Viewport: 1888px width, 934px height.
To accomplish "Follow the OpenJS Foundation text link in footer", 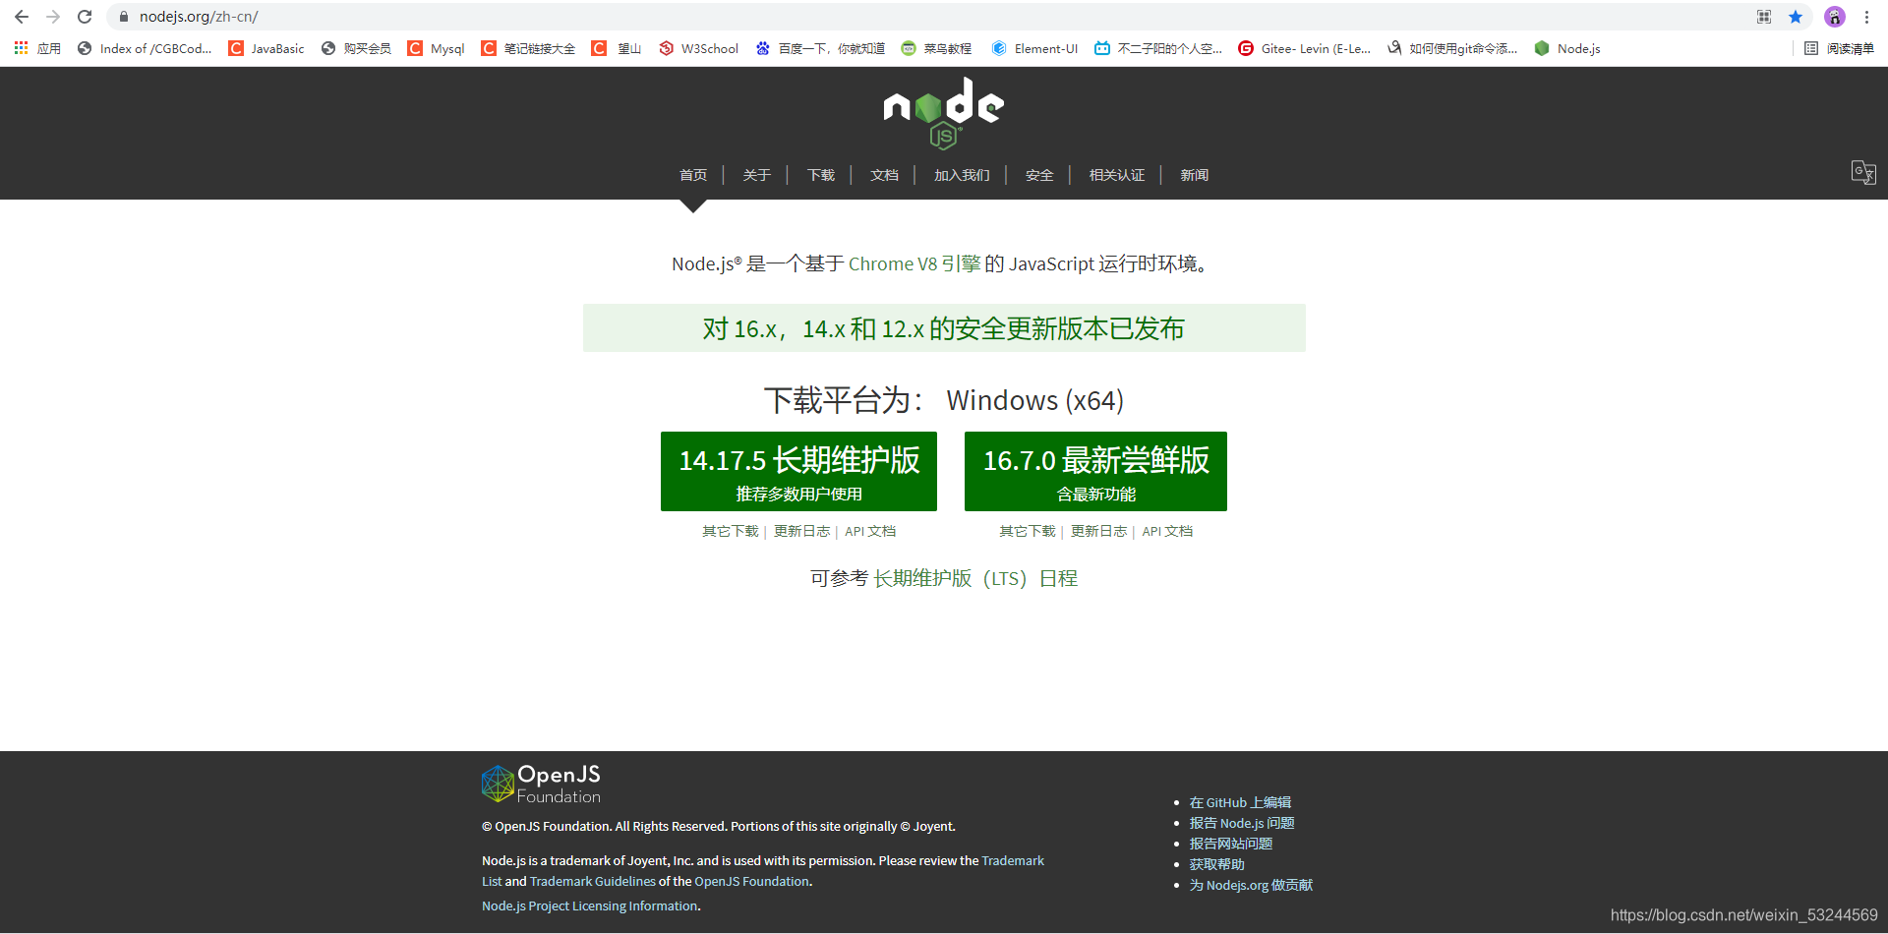I will (x=751, y=882).
